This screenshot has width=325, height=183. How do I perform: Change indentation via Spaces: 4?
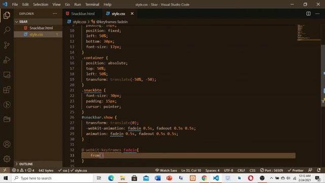[x=212, y=170]
